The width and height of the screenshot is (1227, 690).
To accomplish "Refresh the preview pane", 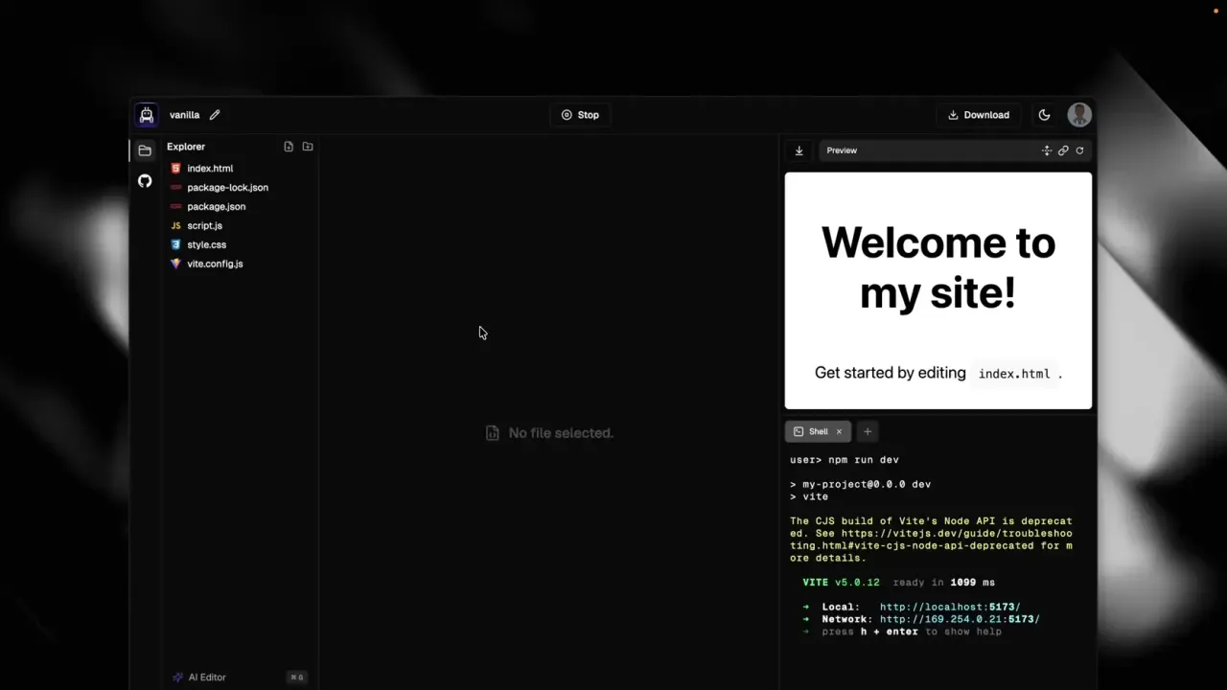I will 1079,150.
